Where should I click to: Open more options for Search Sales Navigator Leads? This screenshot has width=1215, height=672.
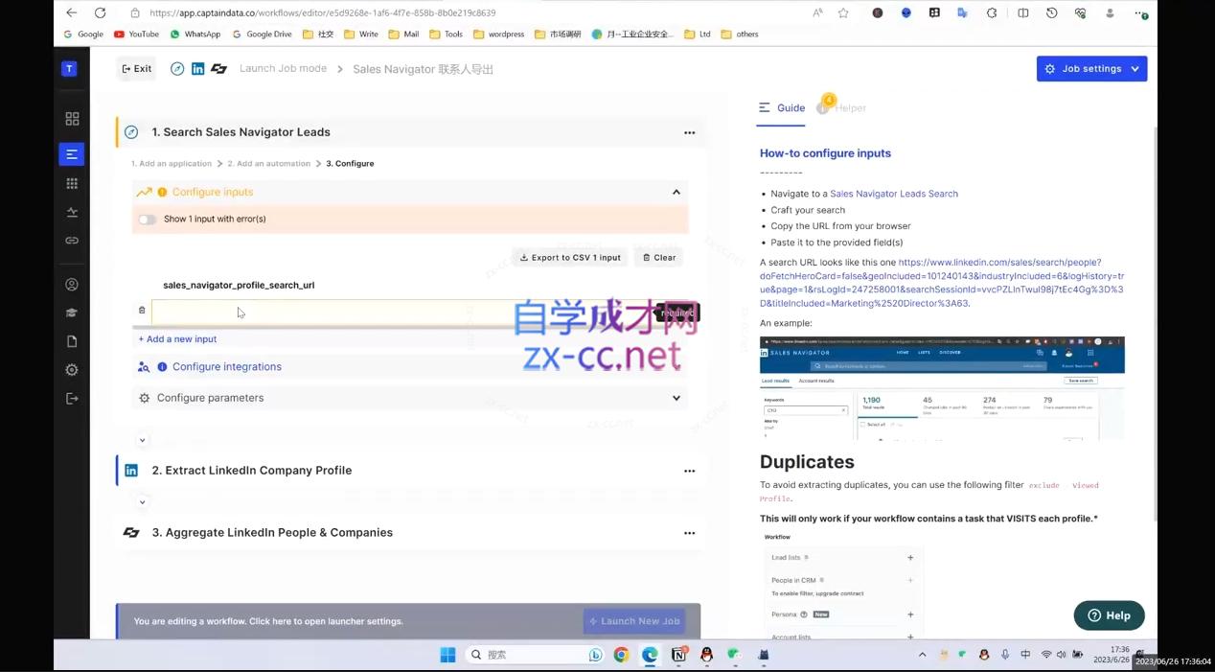pos(689,132)
